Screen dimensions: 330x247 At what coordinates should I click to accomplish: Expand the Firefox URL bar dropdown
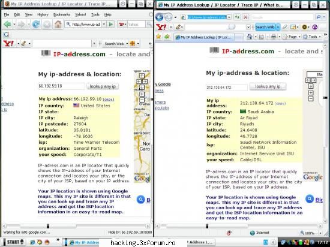(104, 25)
